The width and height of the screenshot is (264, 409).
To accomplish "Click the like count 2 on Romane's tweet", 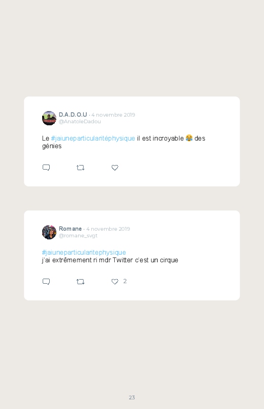I will point(125,281).
